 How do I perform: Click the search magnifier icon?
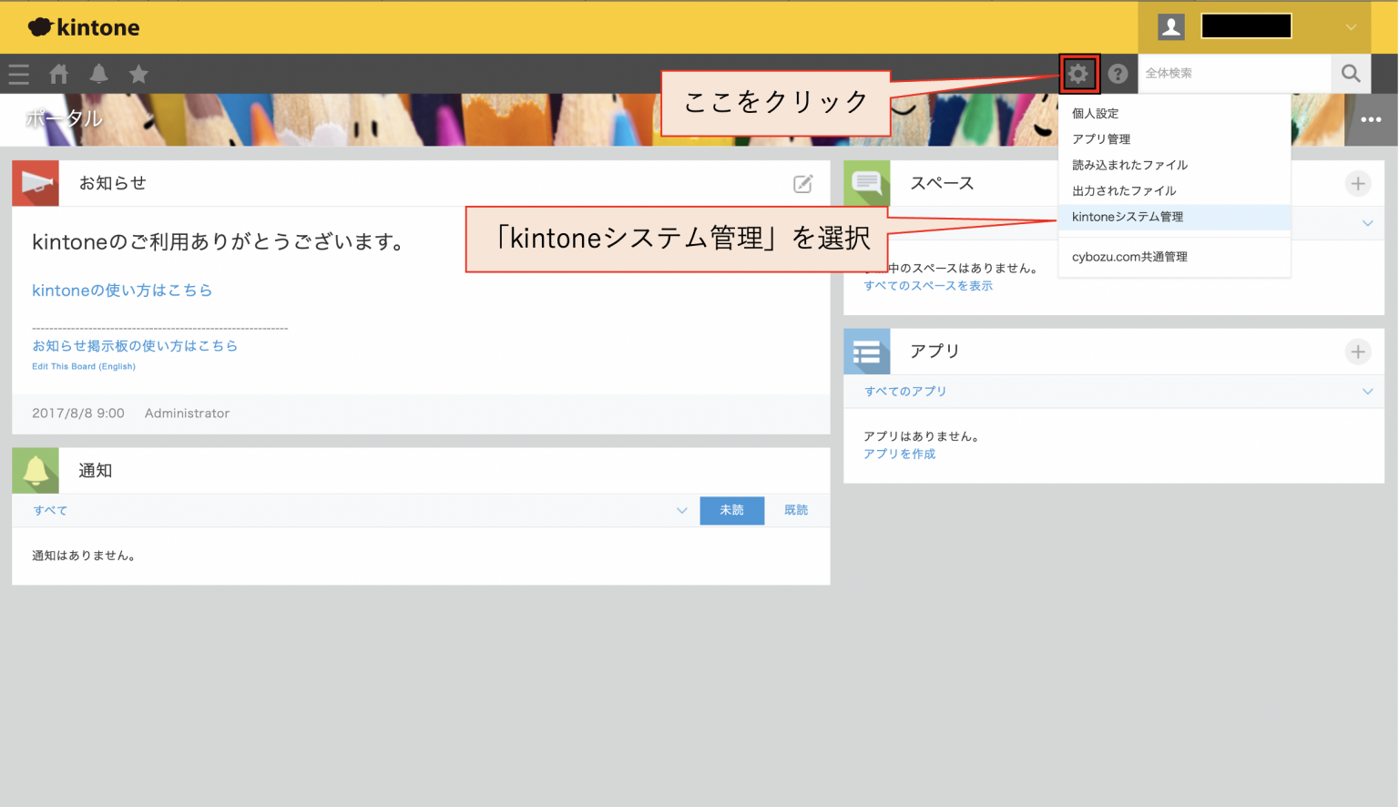1351,74
